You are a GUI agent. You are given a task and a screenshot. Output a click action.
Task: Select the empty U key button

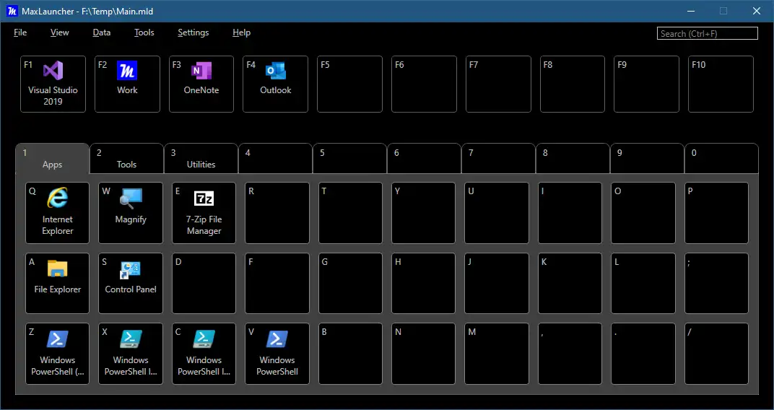pos(497,213)
